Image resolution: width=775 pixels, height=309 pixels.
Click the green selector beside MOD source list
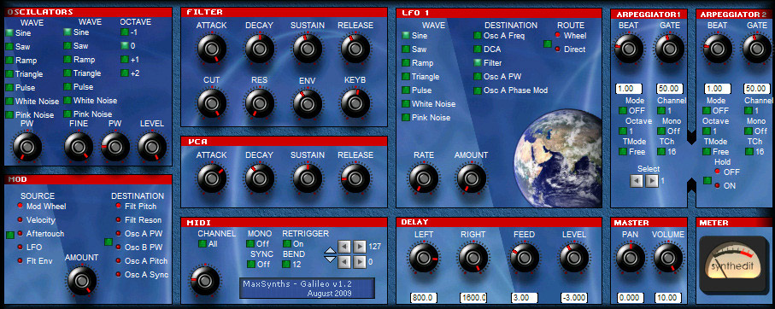coord(9,235)
